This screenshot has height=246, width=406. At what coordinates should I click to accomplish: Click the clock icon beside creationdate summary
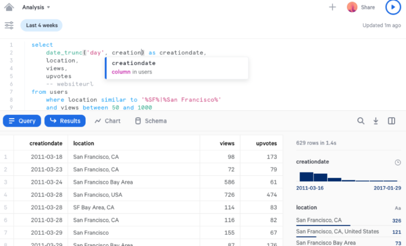(x=397, y=162)
